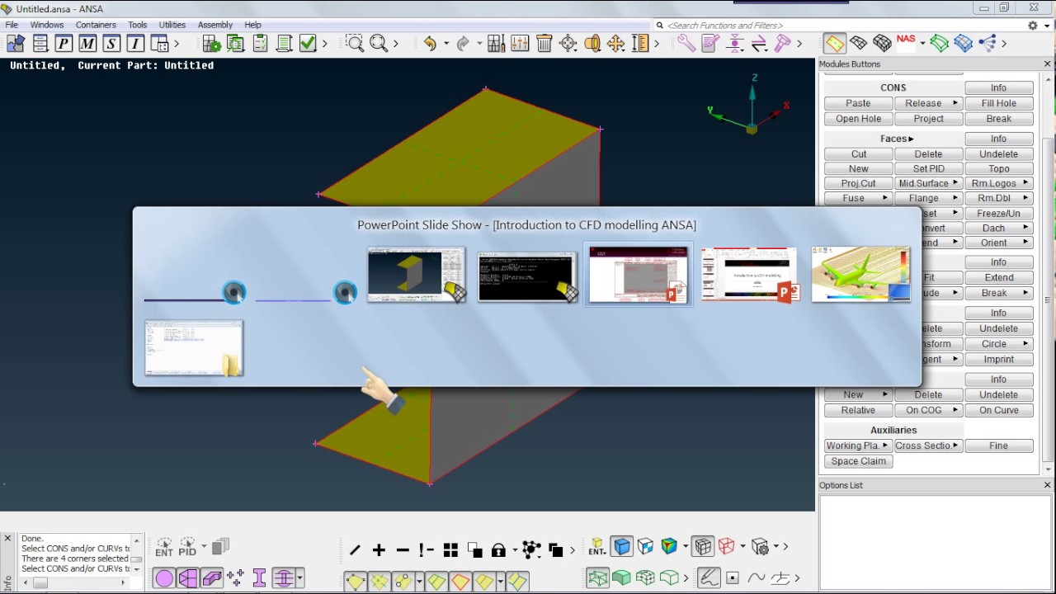Toggle the green wireframe visibility flag
Image resolution: width=1056 pixels, height=594 pixels.
coord(597,578)
